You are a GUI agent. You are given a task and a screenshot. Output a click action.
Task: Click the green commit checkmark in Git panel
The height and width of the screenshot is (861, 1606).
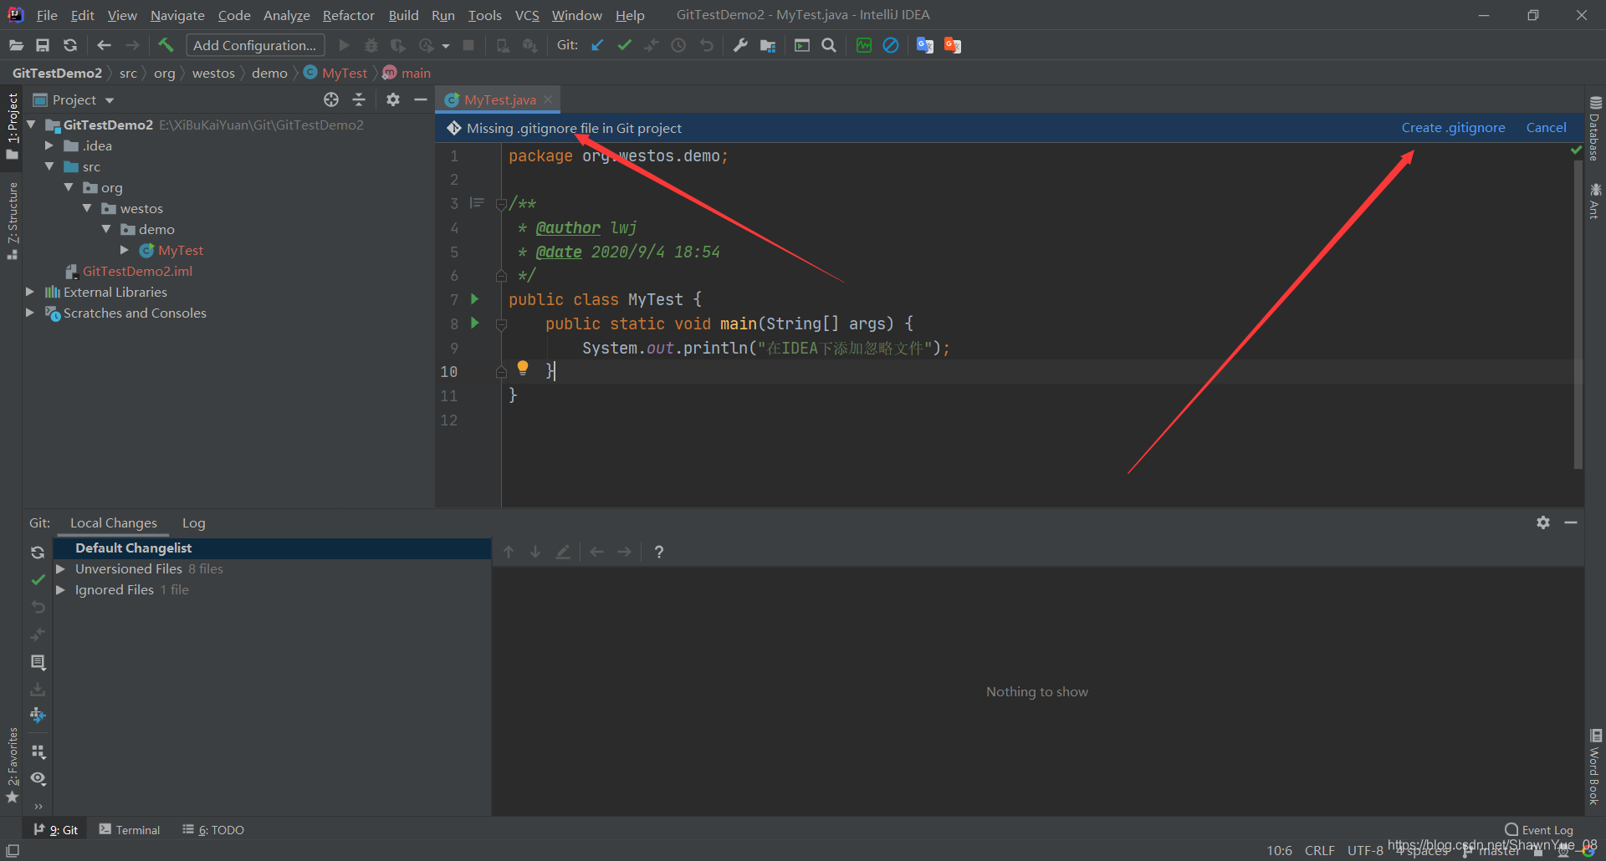38,579
